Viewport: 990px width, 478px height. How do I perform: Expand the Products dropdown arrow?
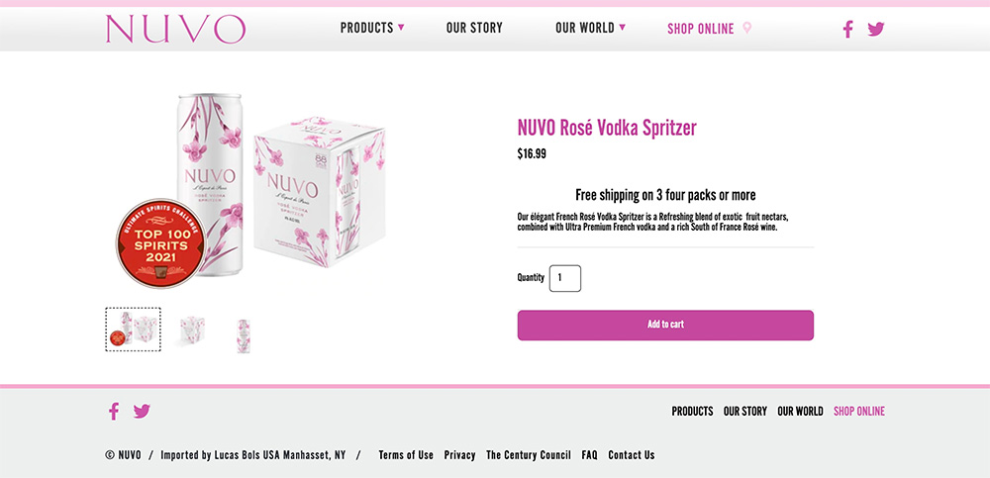point(401,28)
